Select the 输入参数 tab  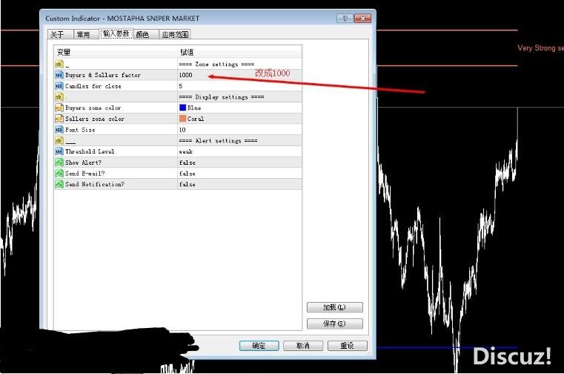coord(116,33)
